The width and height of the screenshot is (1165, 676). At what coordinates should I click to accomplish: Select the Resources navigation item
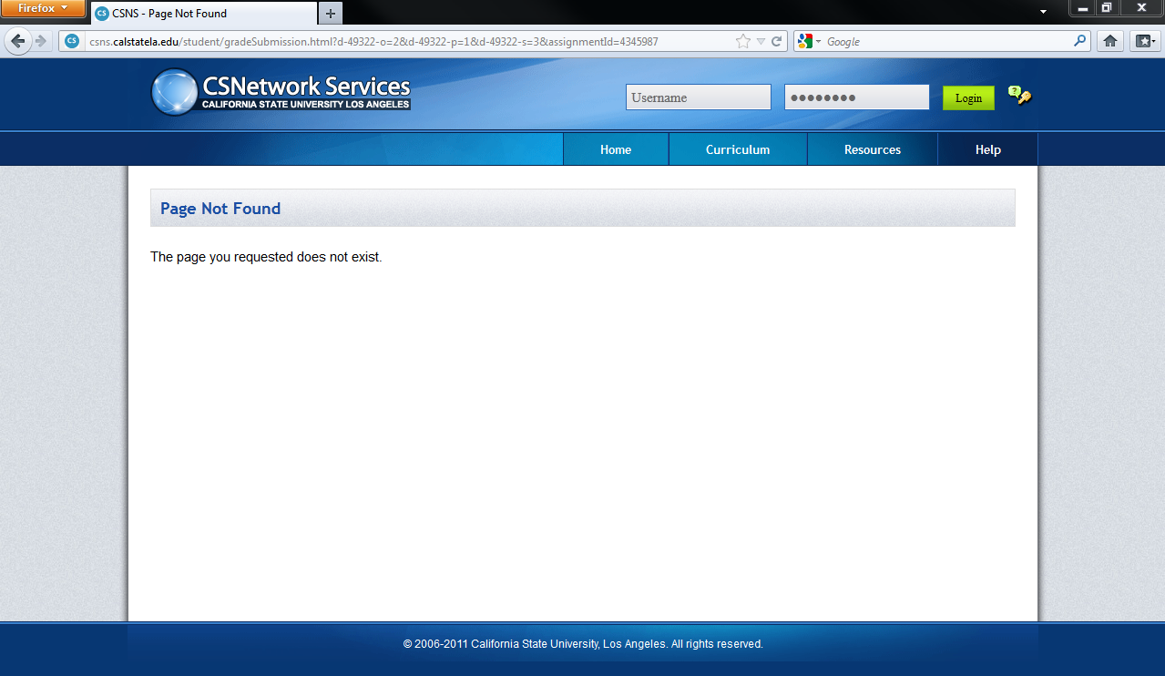coord(872,149)
